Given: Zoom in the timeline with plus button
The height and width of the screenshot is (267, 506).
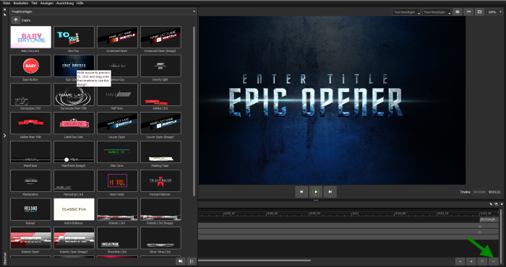Looking at the screenshot, I should 471,261.
